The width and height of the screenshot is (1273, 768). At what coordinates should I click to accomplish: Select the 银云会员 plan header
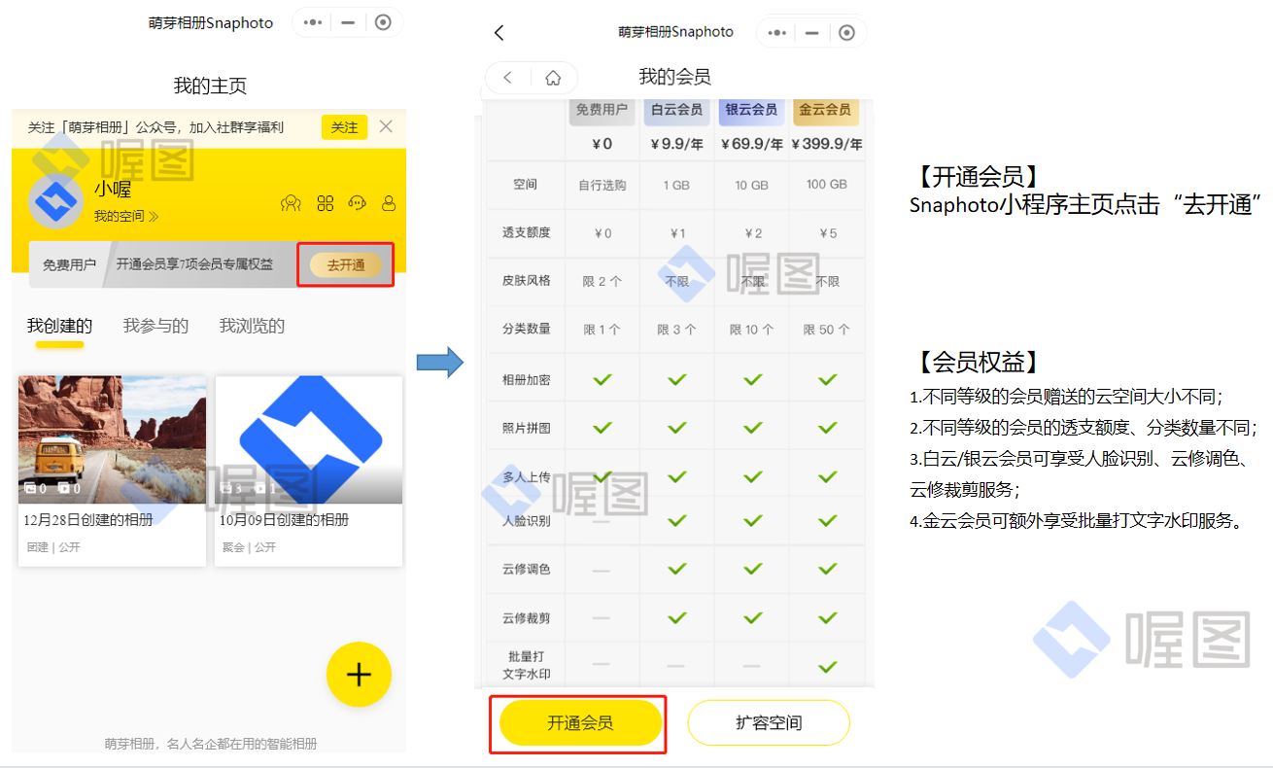pos(752,111)
